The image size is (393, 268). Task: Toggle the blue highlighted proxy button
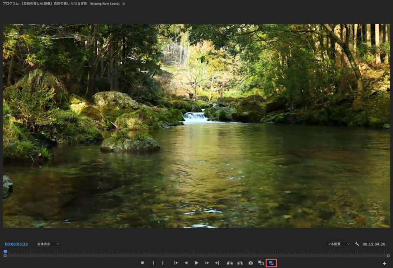tap(271, 263)
